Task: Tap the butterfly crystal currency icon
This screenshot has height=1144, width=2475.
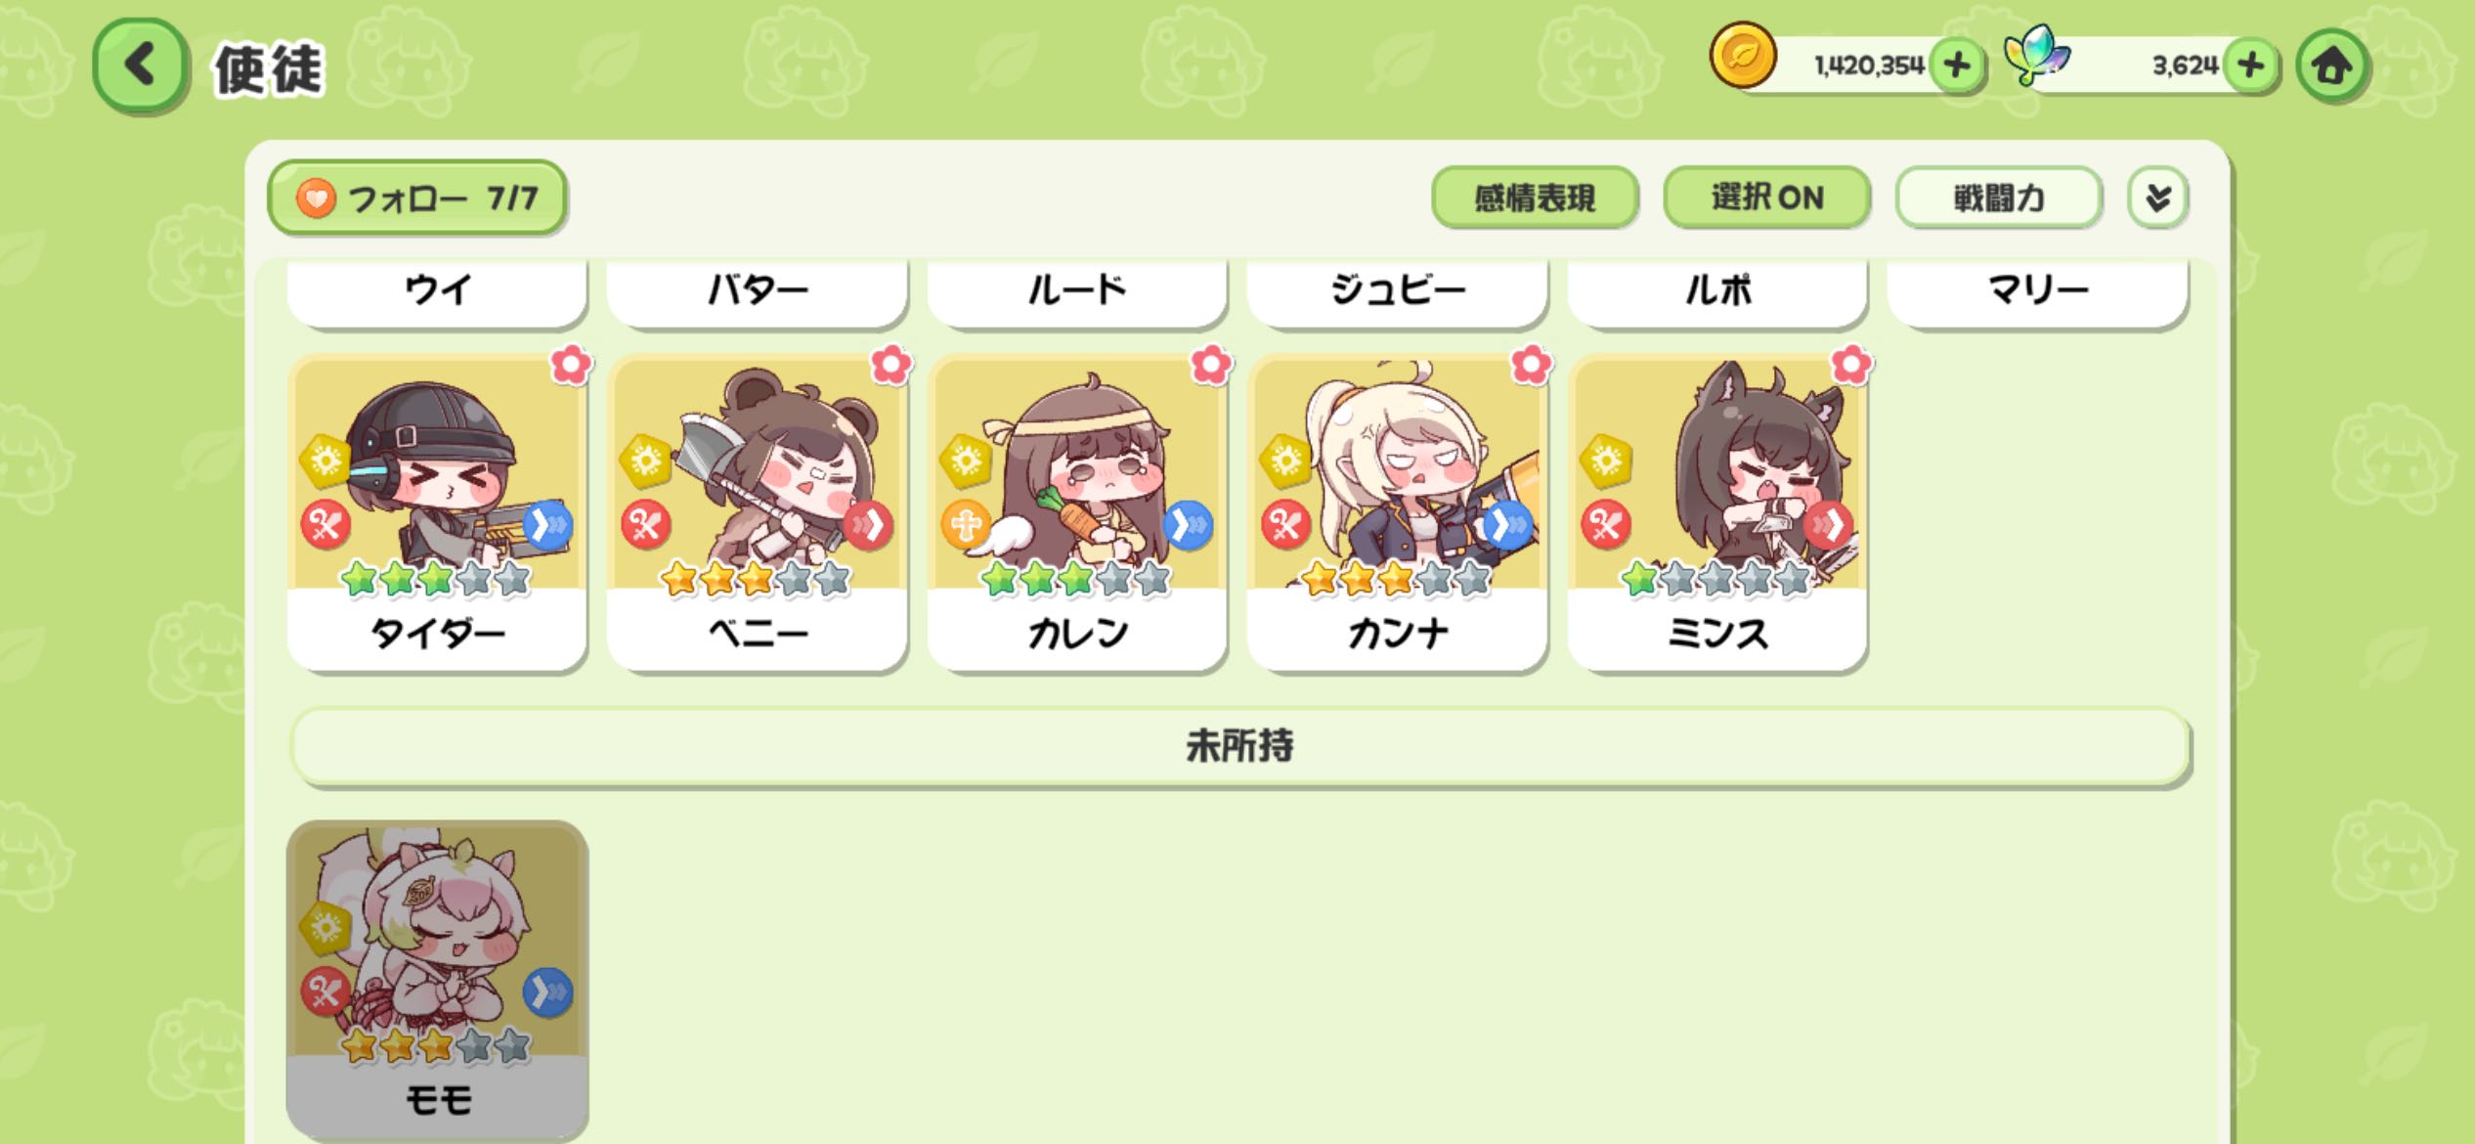Action: pyautogui.click(x=2037, y=56)
